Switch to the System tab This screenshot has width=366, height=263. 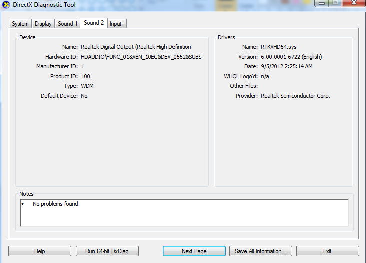click(x=20, y=24)
